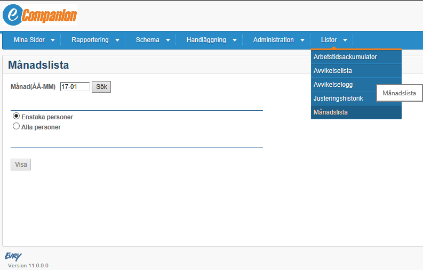
Task: Expand arrow next to Rapportering
Action: pyautogui.click(x=117, y=40)
